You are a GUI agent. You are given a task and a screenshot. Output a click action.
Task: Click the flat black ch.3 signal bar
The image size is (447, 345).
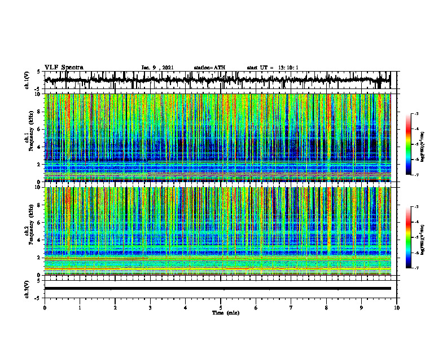[217, 289]
